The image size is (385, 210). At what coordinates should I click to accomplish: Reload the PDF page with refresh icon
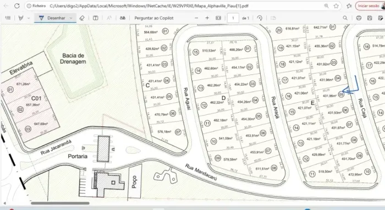[16, 5]
